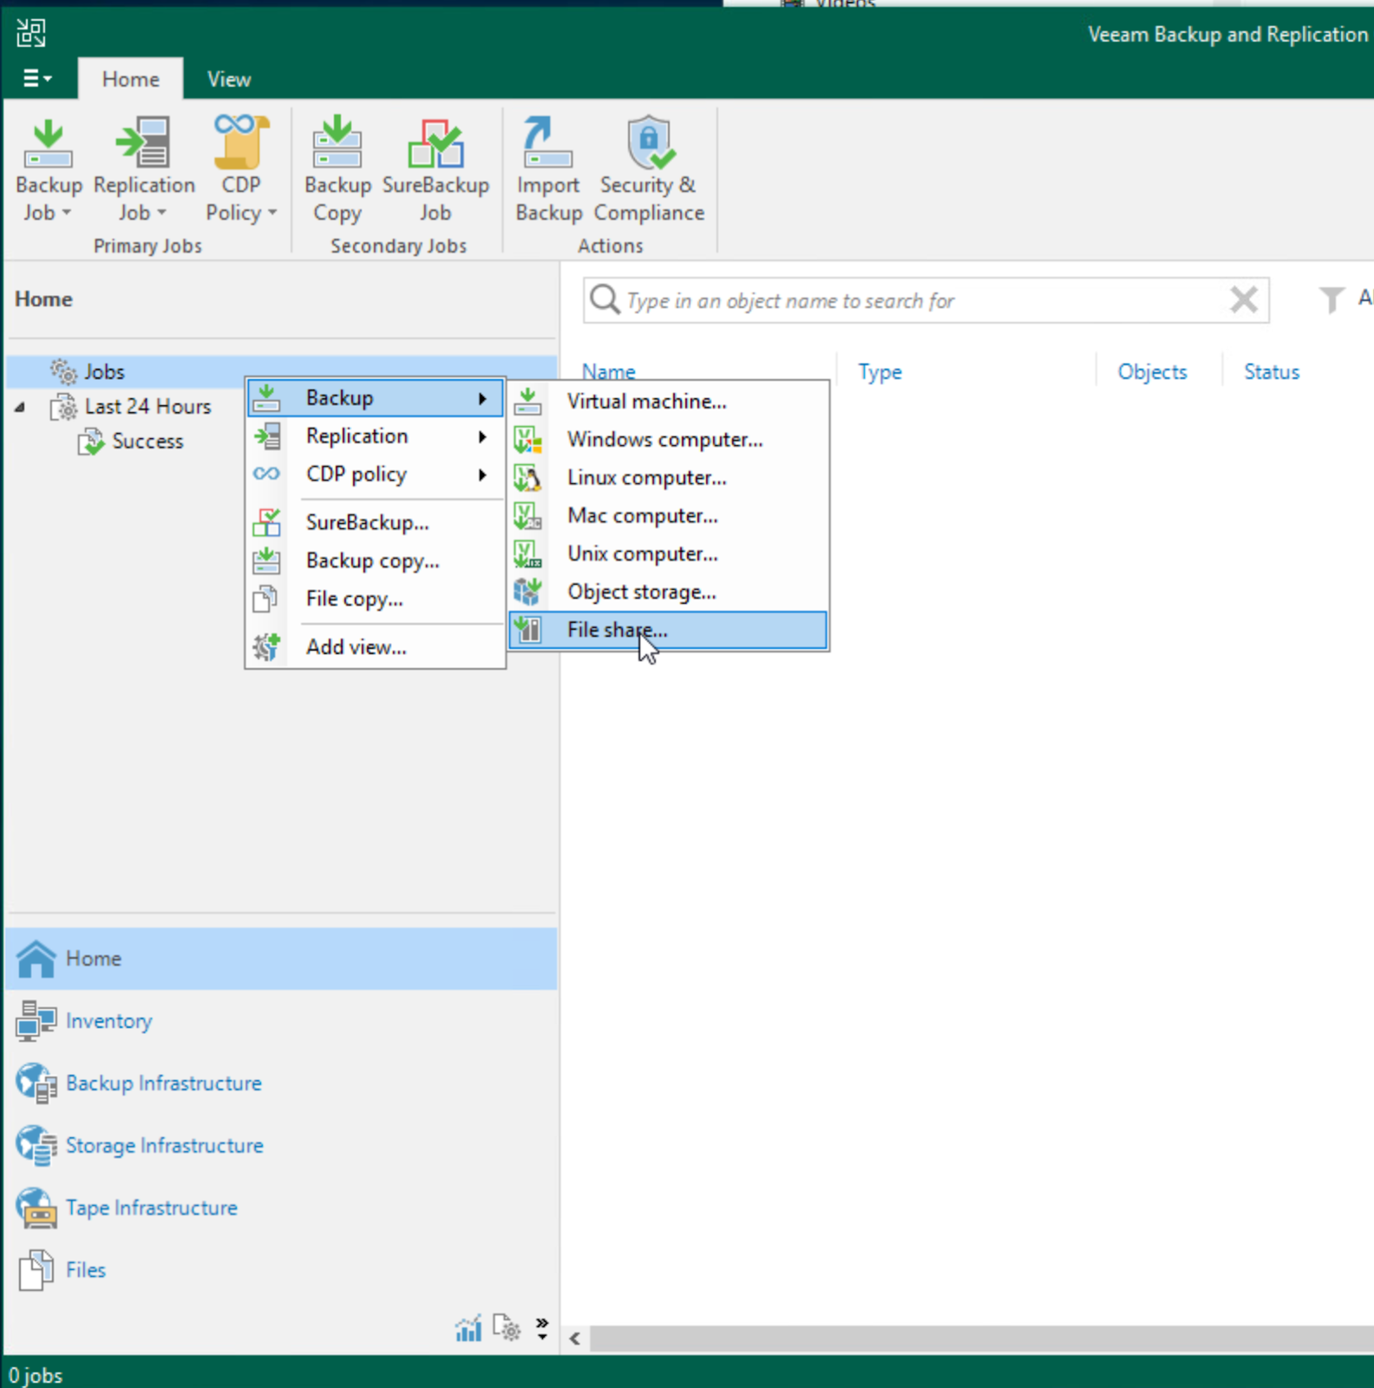
Task: Click the Import Backup icon
Action: (547, 142)
